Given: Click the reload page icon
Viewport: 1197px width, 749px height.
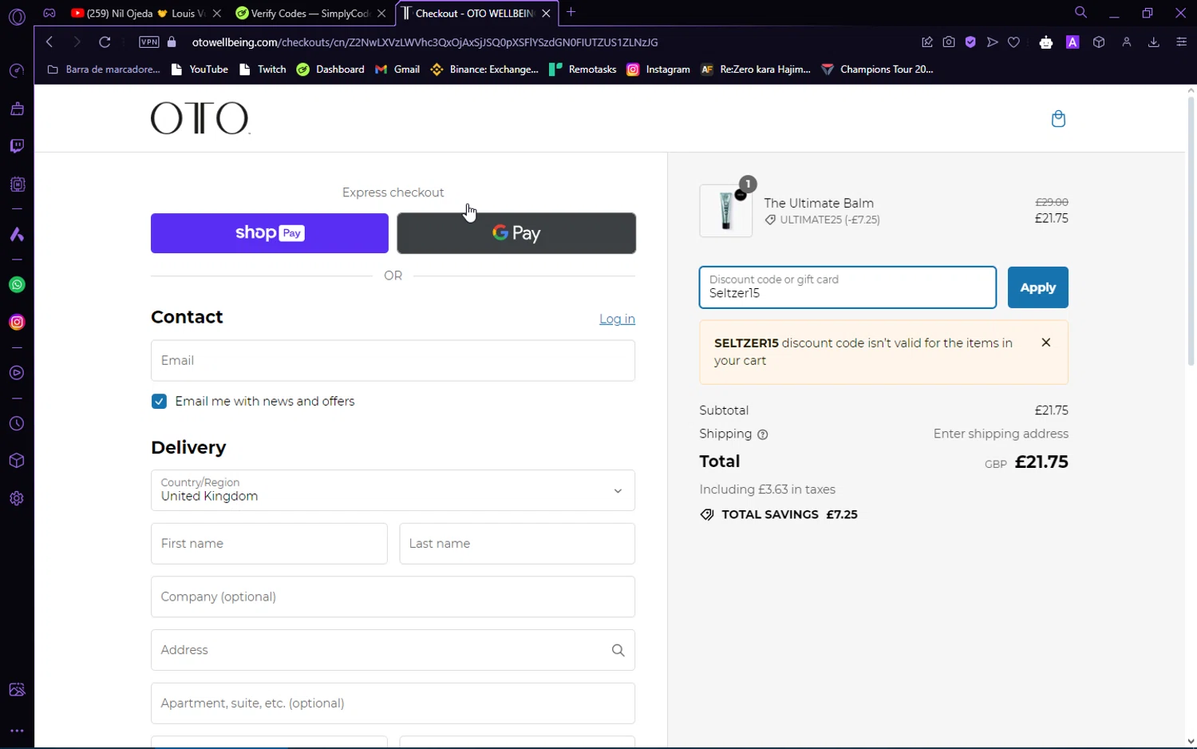Looking at the screenshot, I should (x=105, y=42).
